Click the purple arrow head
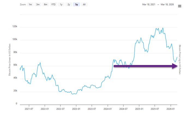This screenshot has width=187, height=114. (175, 66)
